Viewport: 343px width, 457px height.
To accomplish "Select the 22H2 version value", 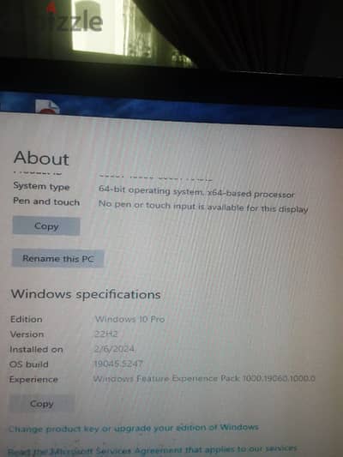I will point(106,334).
